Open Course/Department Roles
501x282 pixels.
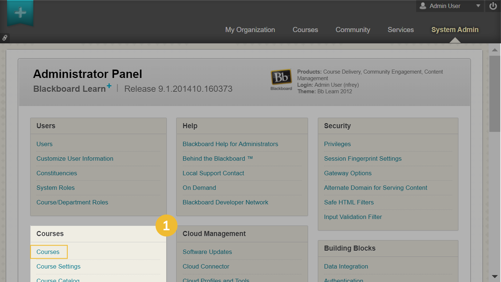tap(72, 203)
